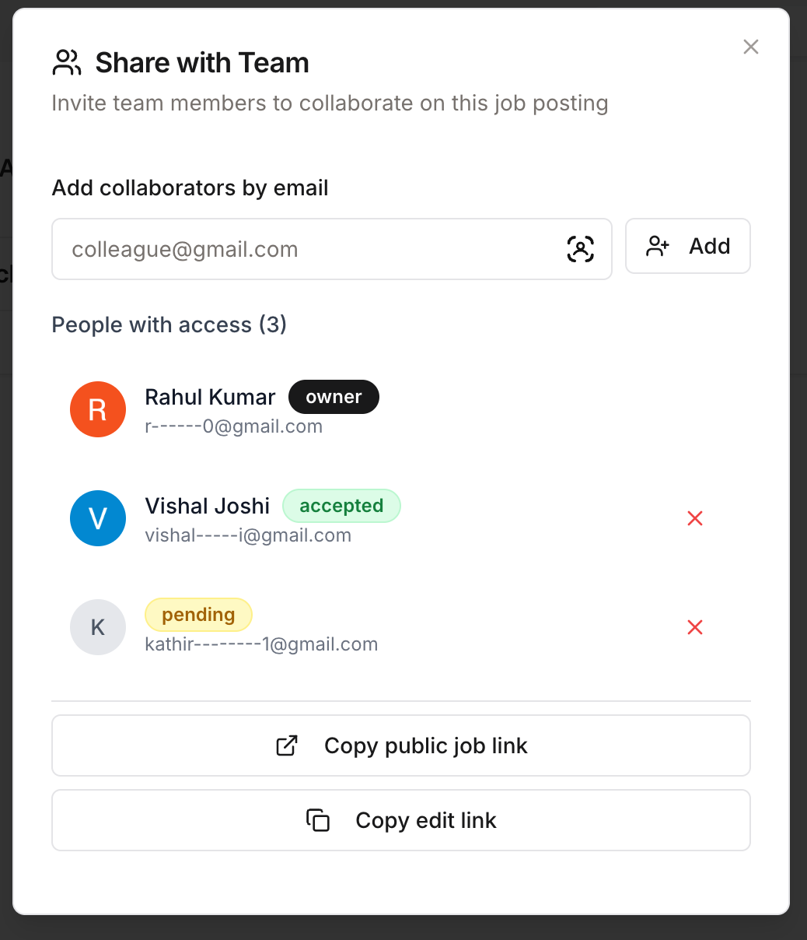Click the add-user icon inside Add button
Viewport: 807px width, 940px height.
coord(658,247)
